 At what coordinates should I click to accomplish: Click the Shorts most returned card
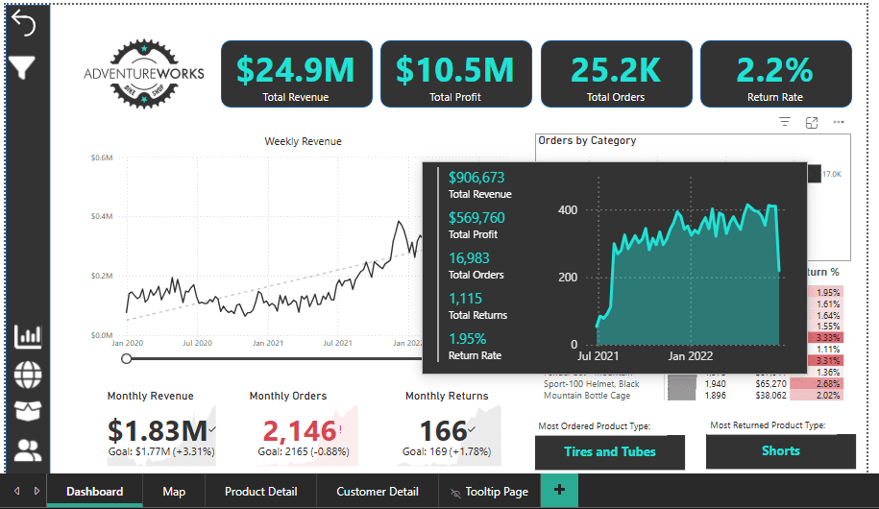[x=781, y=450]
